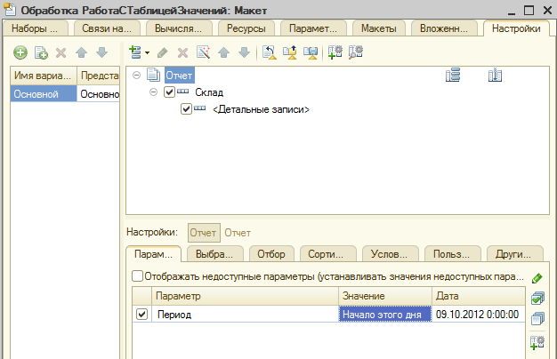Uncheck the Склад grouping checkbox
Screen dimensions: 557x359
[169, 92]
